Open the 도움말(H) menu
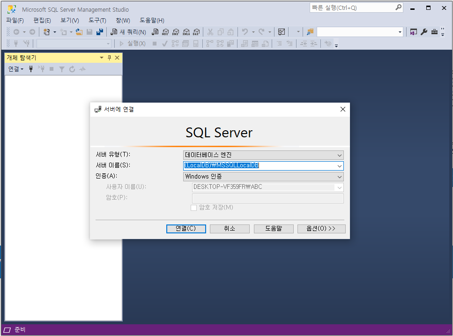Image resolution: width=453 pixels, height=336 pixels. click(x=152, y=21)
